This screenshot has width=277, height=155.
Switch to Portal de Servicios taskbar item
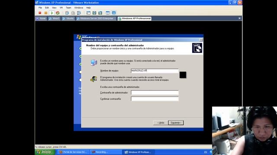[73, 152]
